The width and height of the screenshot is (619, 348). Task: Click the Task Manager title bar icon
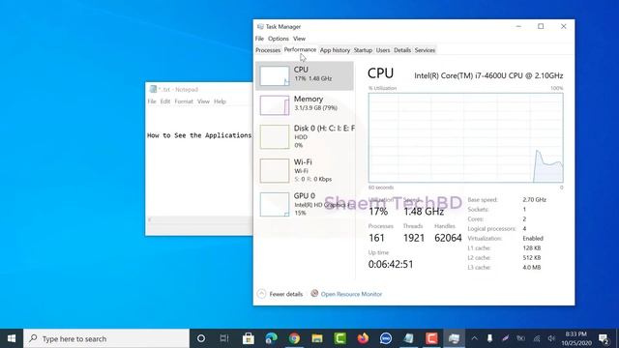click(260, 26)
